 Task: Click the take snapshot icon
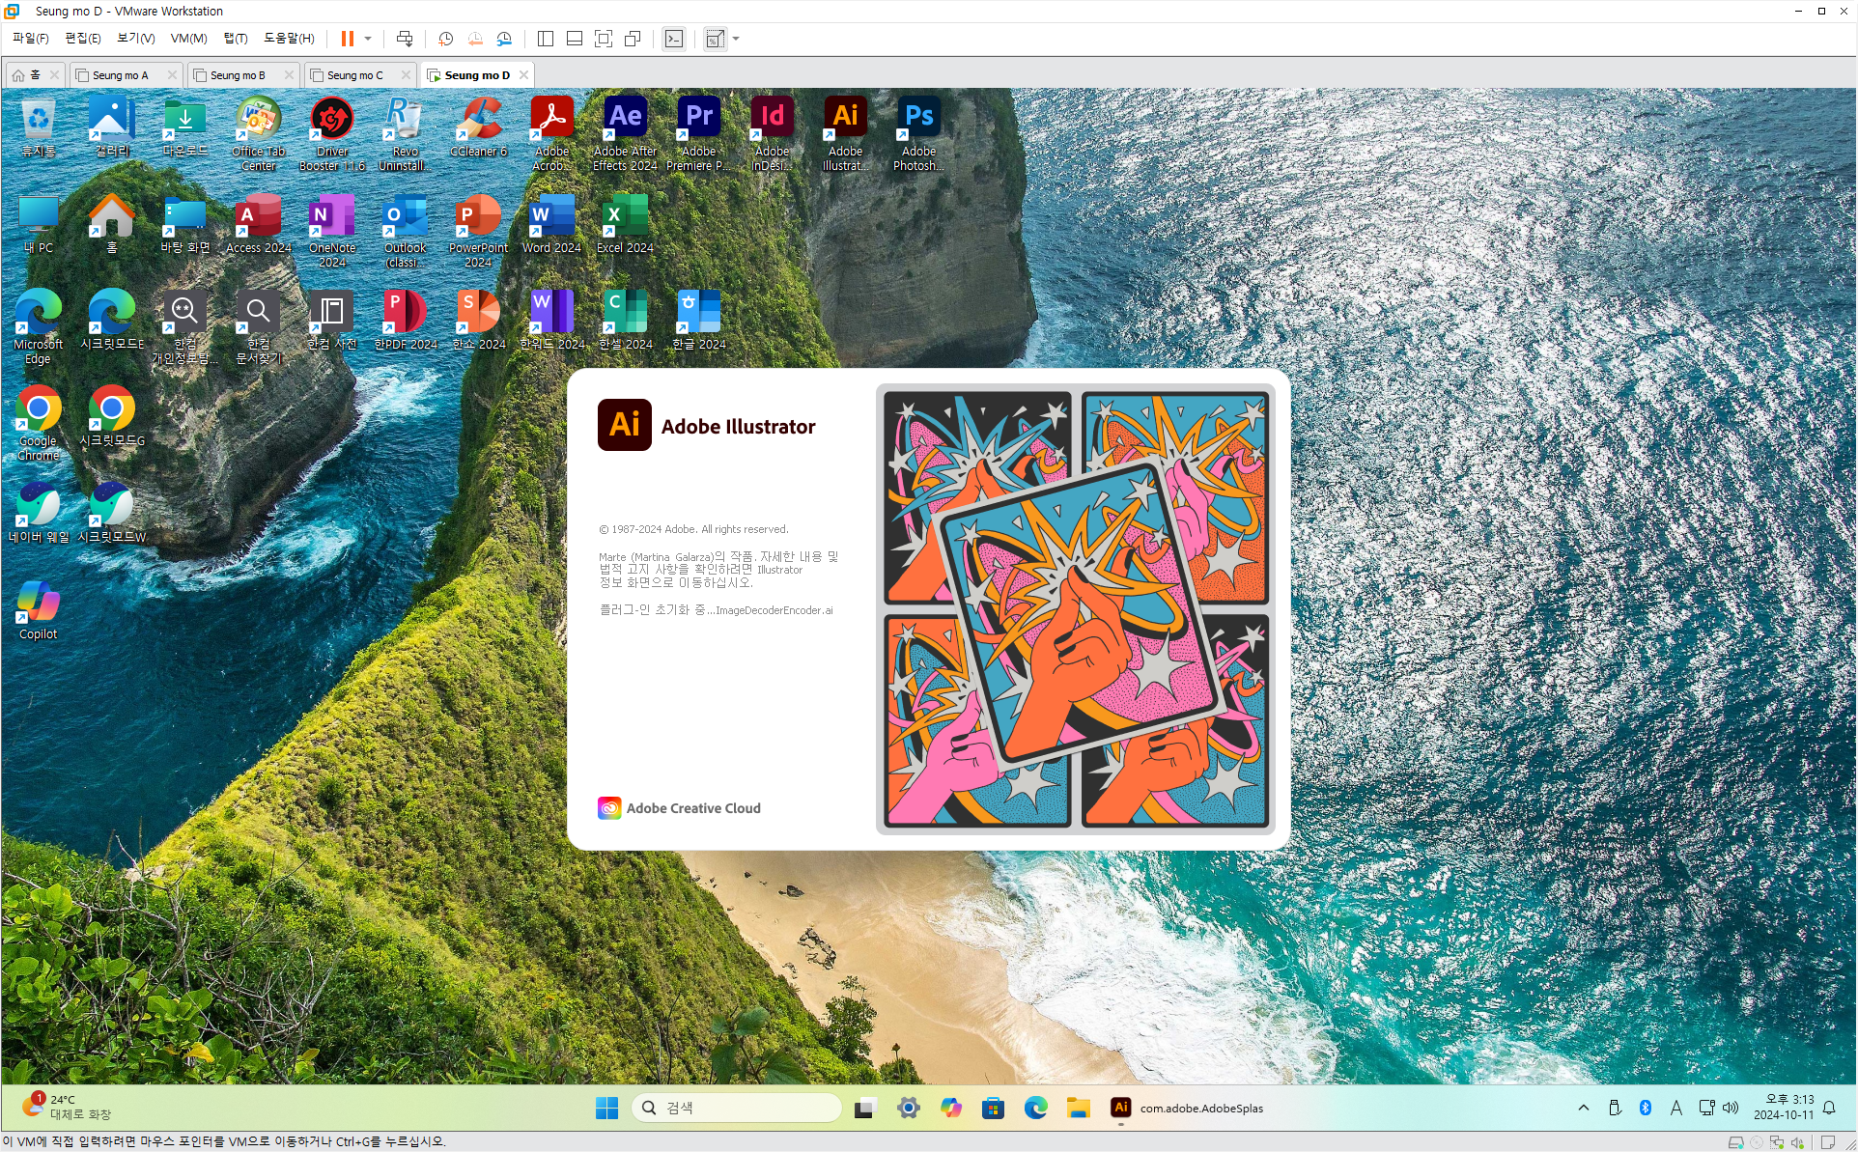[x=445, y=39]
